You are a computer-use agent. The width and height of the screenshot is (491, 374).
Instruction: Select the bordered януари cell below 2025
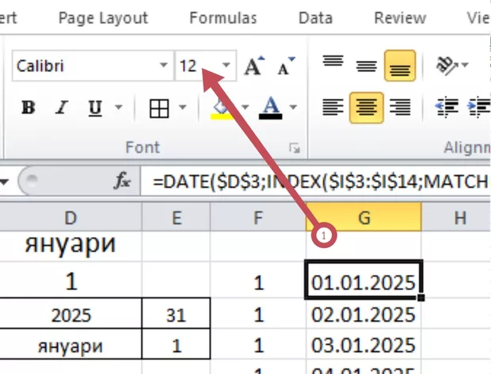tap(70, 344)
